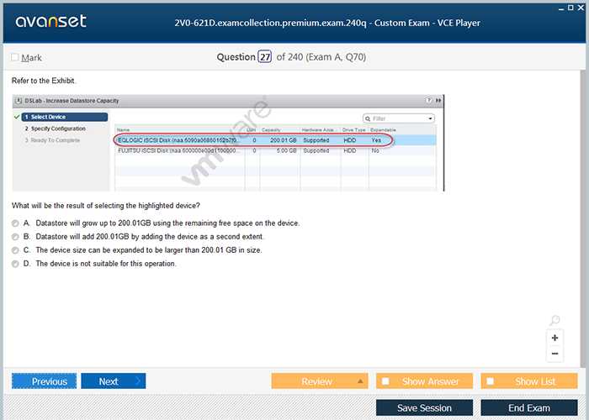Choose answer B about a second extent

point(15,237)
